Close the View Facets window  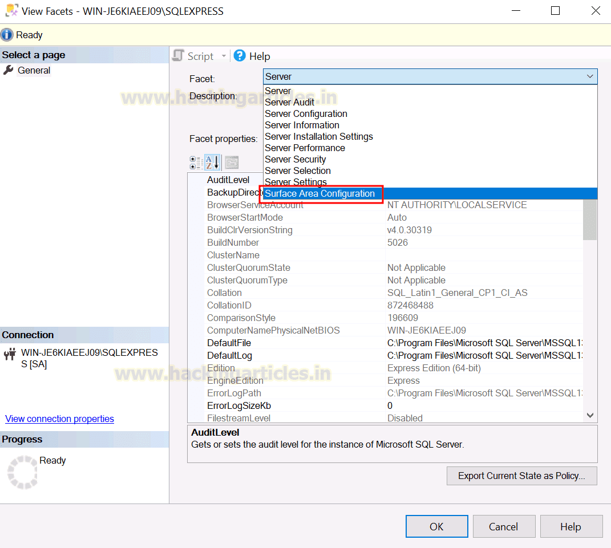(596, 11)
